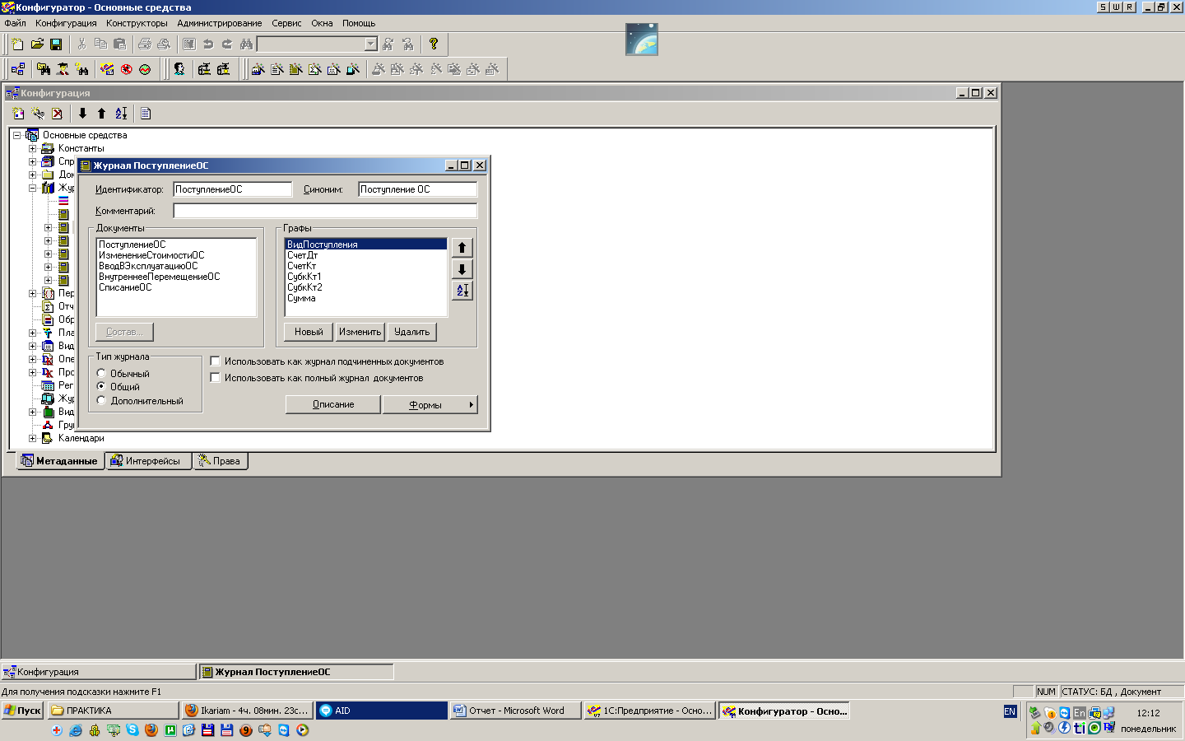Open ПРАКТИКА folder from taskbar

coord(113,711)
